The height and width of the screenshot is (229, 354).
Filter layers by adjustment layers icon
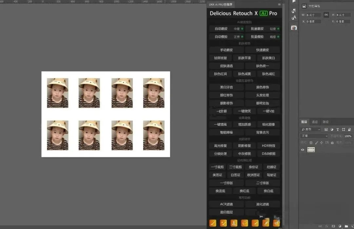(332, 129)
